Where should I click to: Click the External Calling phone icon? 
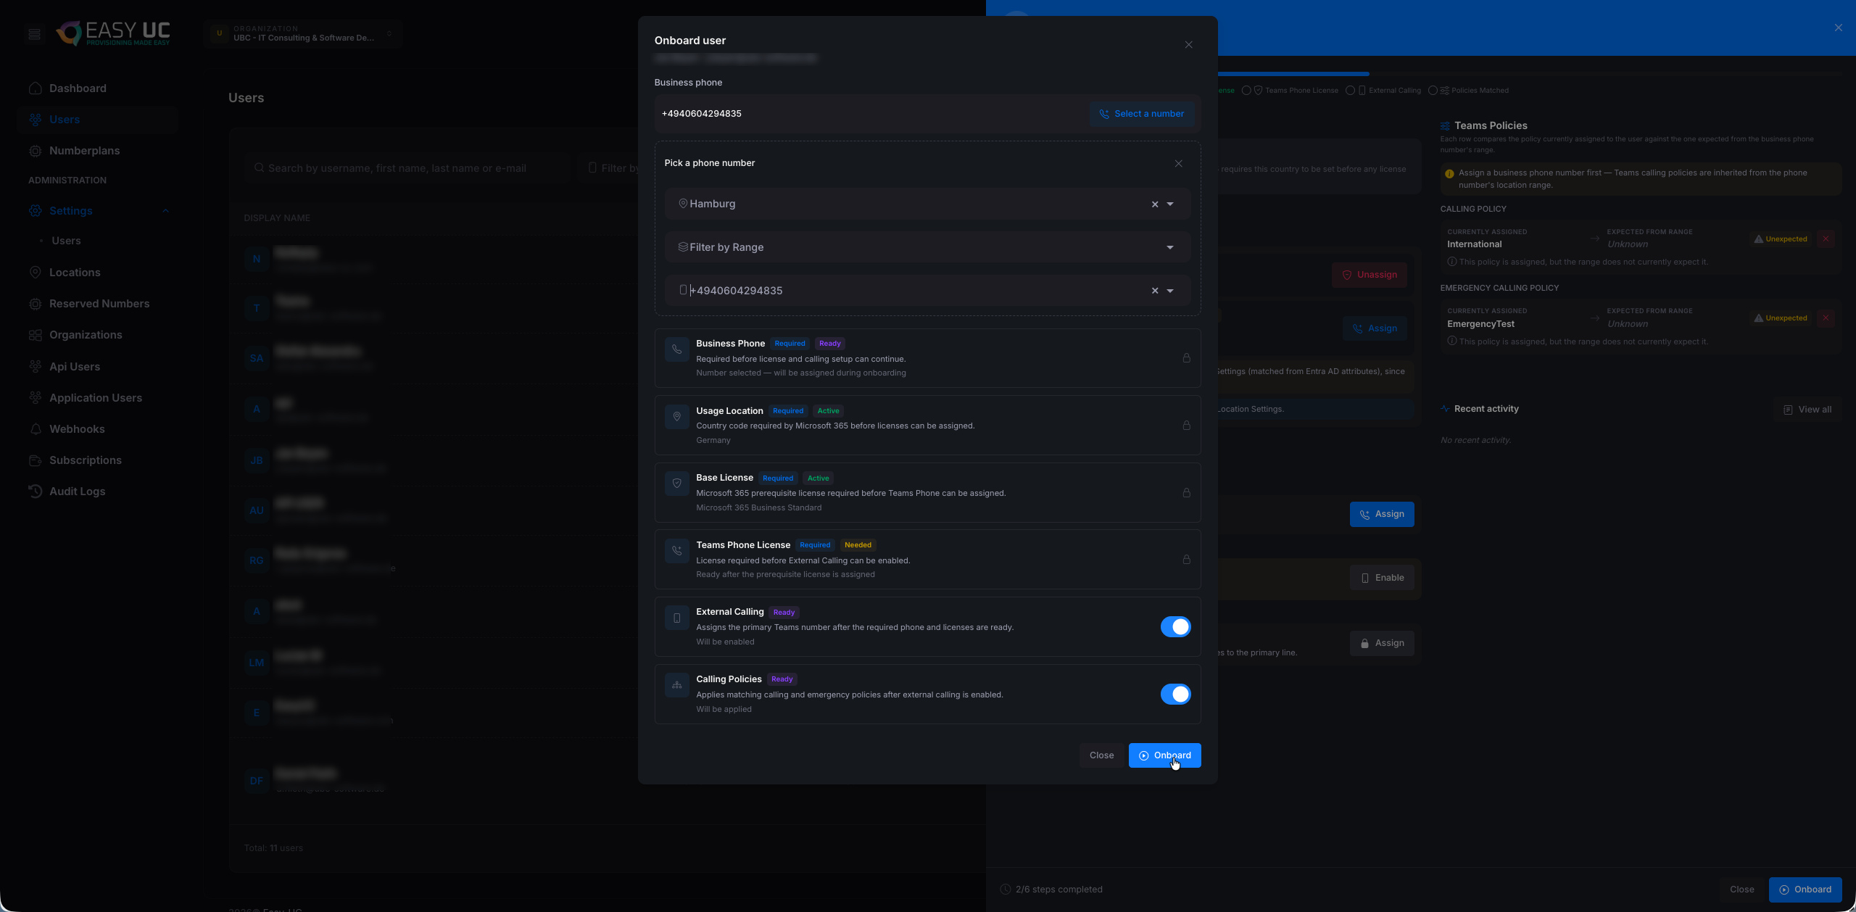click(676, 618)
